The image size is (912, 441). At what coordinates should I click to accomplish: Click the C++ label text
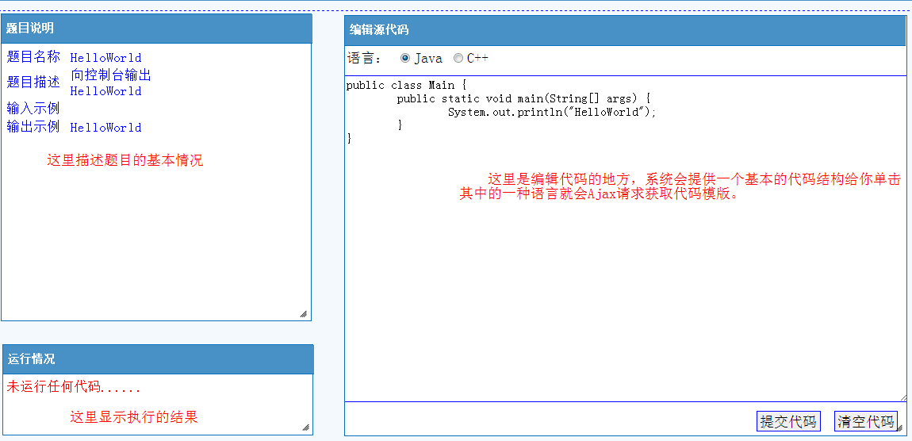(x=477, y=58)
